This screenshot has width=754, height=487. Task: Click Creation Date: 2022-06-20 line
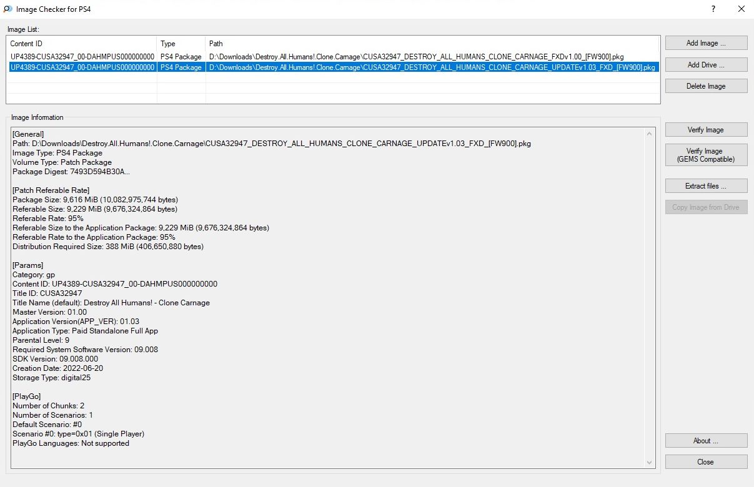tap(57, 368)
